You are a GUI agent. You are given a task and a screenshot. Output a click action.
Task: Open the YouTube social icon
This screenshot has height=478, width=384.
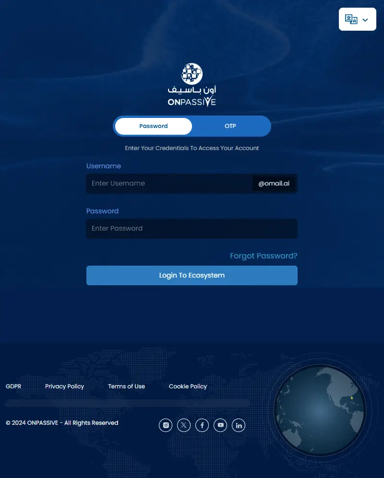(x=220, y=425)
